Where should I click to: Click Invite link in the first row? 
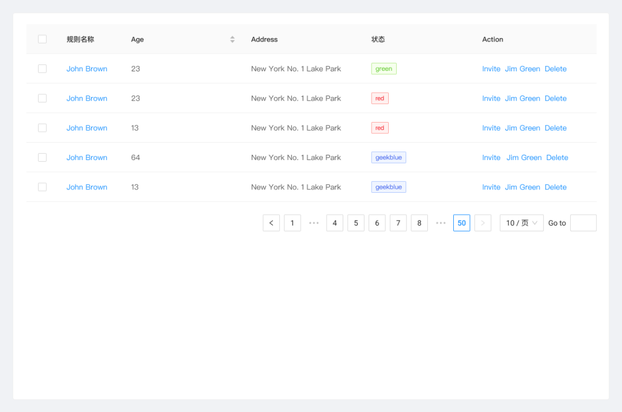(x=491, y=69)
